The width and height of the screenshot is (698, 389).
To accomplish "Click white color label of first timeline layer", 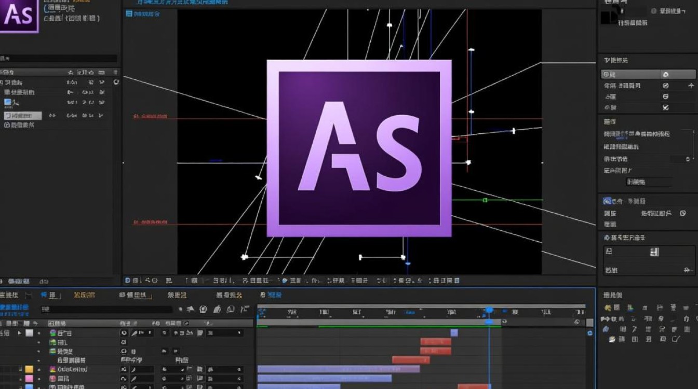I will coord(30,333).
